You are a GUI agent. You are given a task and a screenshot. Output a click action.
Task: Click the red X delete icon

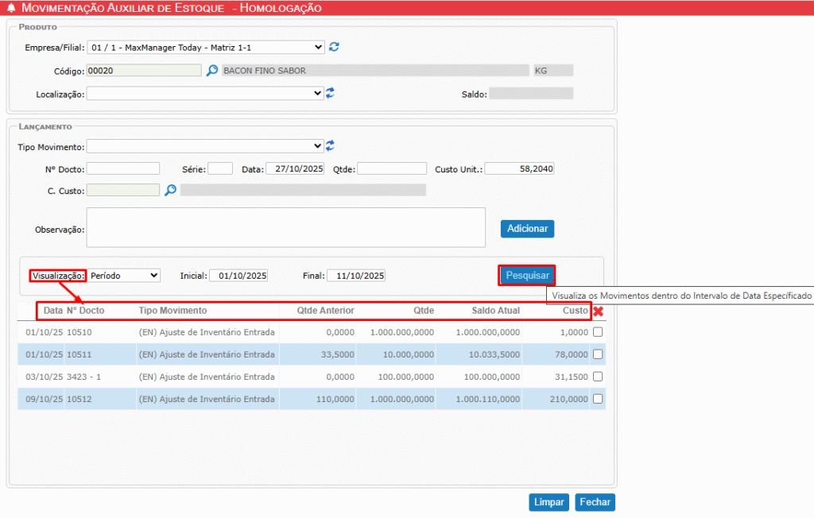coord(598,311)
